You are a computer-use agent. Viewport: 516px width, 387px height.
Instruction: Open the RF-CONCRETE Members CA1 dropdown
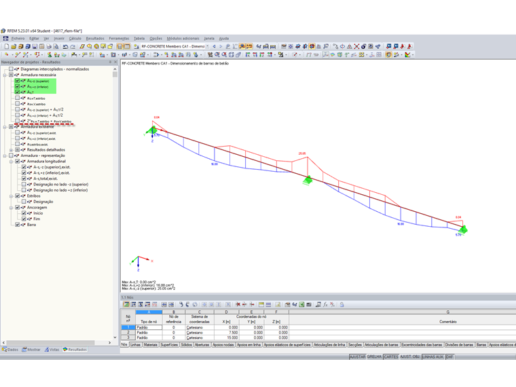click(207, 46)
